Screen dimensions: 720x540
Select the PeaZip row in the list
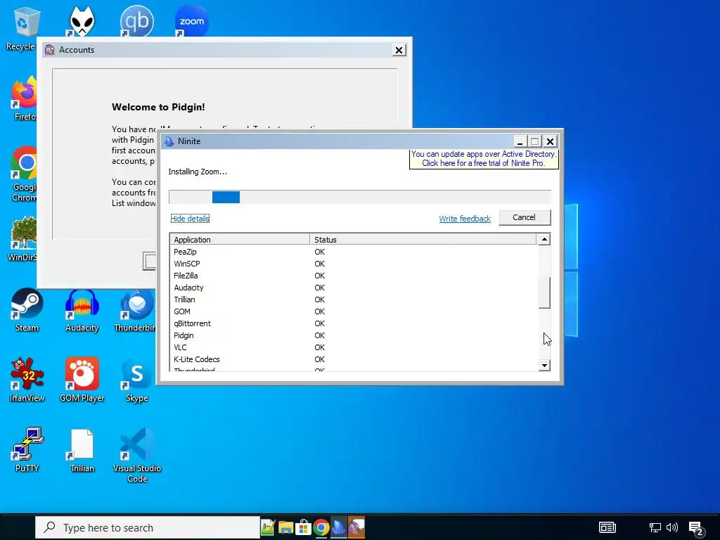[x=354, y=252]
